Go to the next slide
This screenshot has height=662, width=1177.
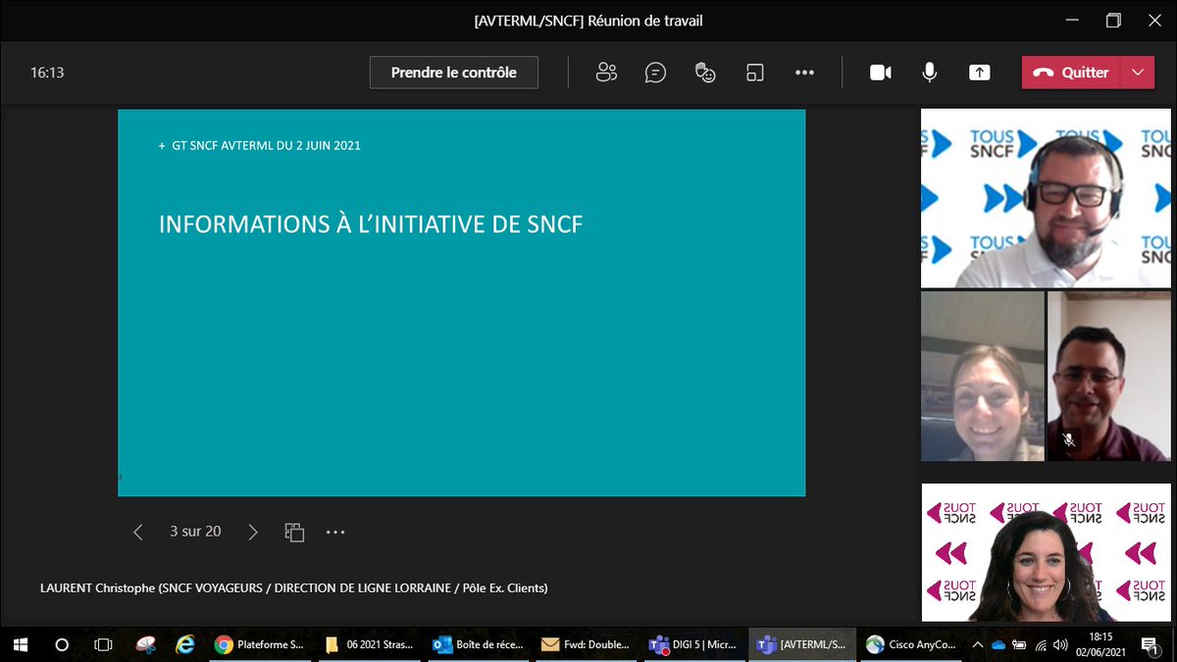tap(253, 532)
